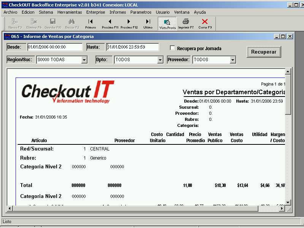Click the report scroll down arrow
The image size is (304, 228).
tap(288, 203)
